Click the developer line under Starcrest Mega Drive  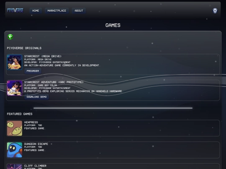(47, 62)
